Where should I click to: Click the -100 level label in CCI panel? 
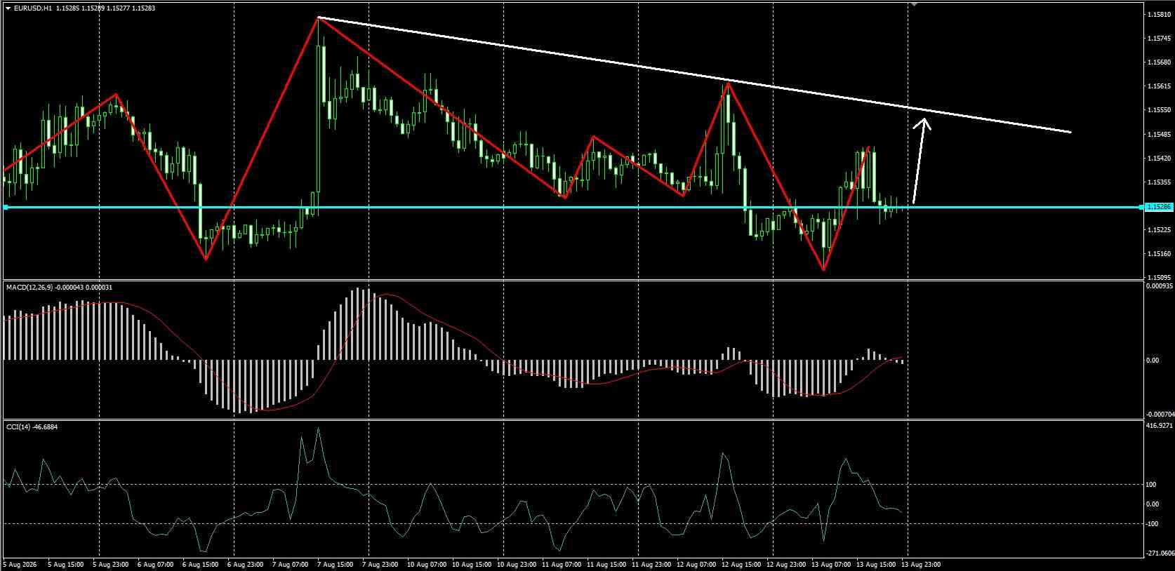[x=1153, y=524]
